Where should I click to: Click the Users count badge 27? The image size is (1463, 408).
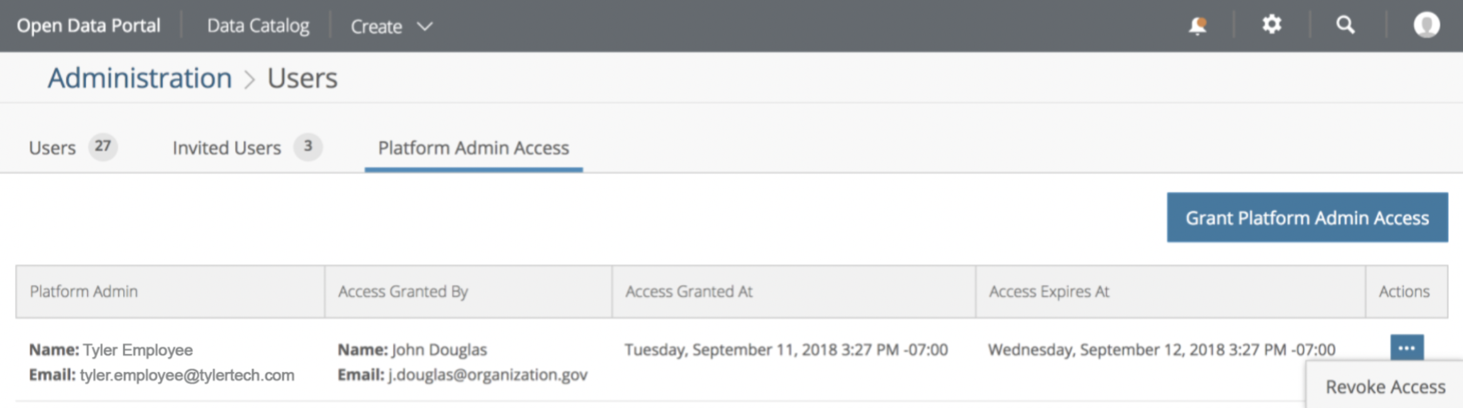(x=103, y=146)
